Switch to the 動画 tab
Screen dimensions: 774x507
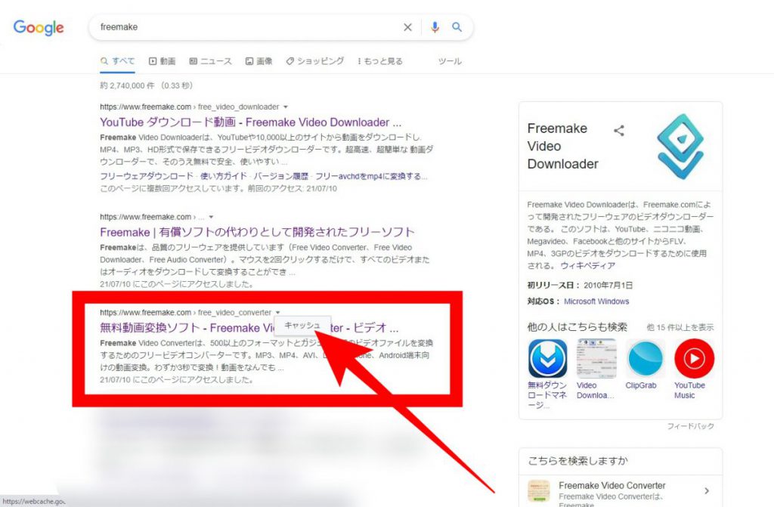coord(163,61)
